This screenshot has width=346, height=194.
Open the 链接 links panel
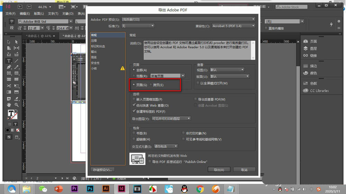(310, 56)
